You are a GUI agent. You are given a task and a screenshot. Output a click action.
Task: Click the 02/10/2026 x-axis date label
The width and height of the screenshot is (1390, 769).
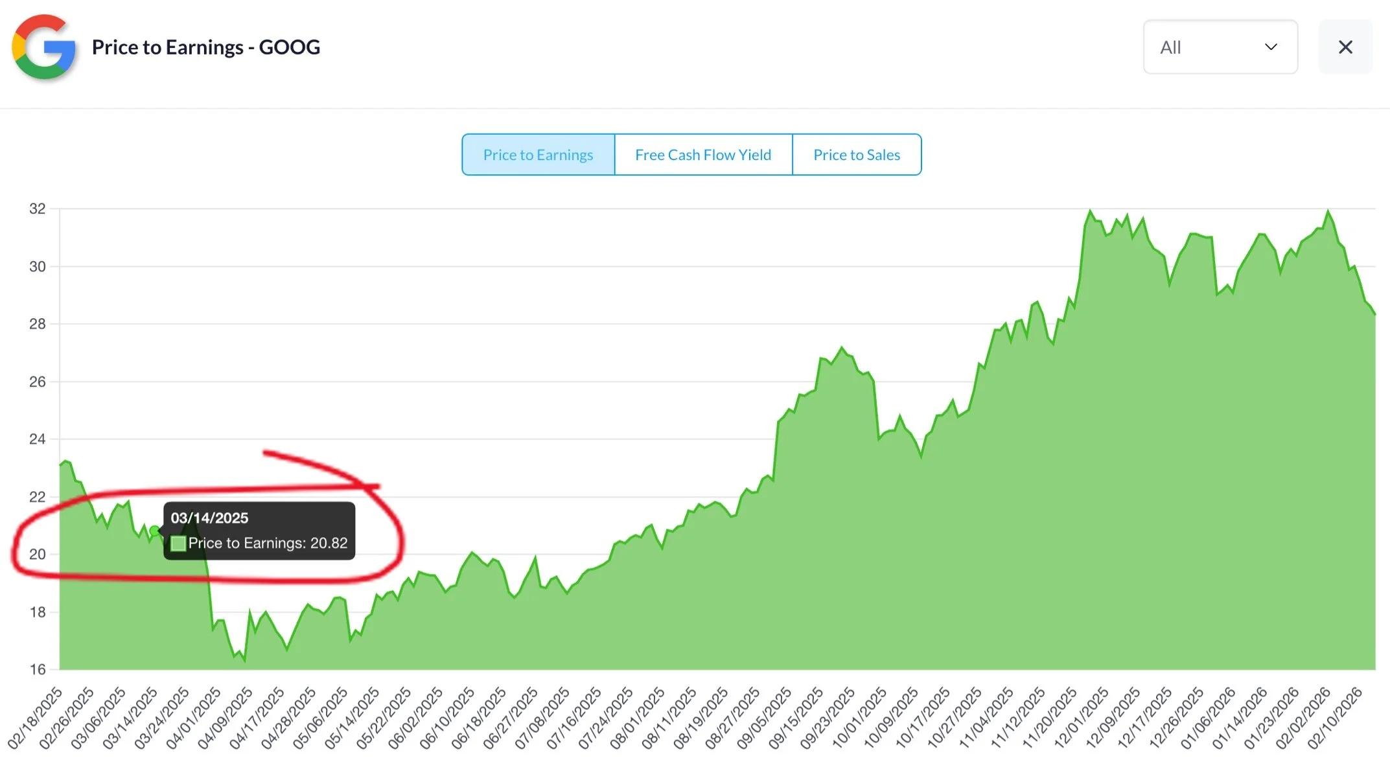(1335, 718)
